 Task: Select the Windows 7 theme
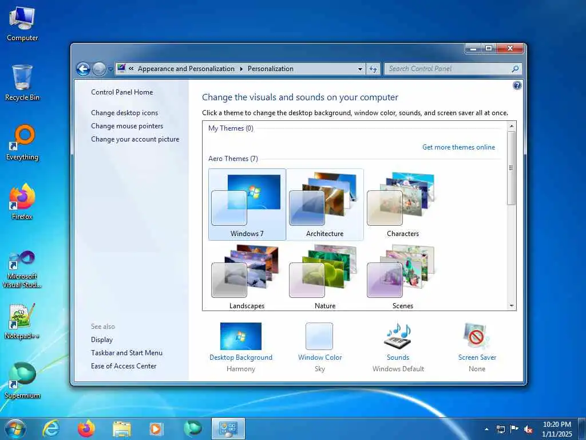[x=247, y=205]
